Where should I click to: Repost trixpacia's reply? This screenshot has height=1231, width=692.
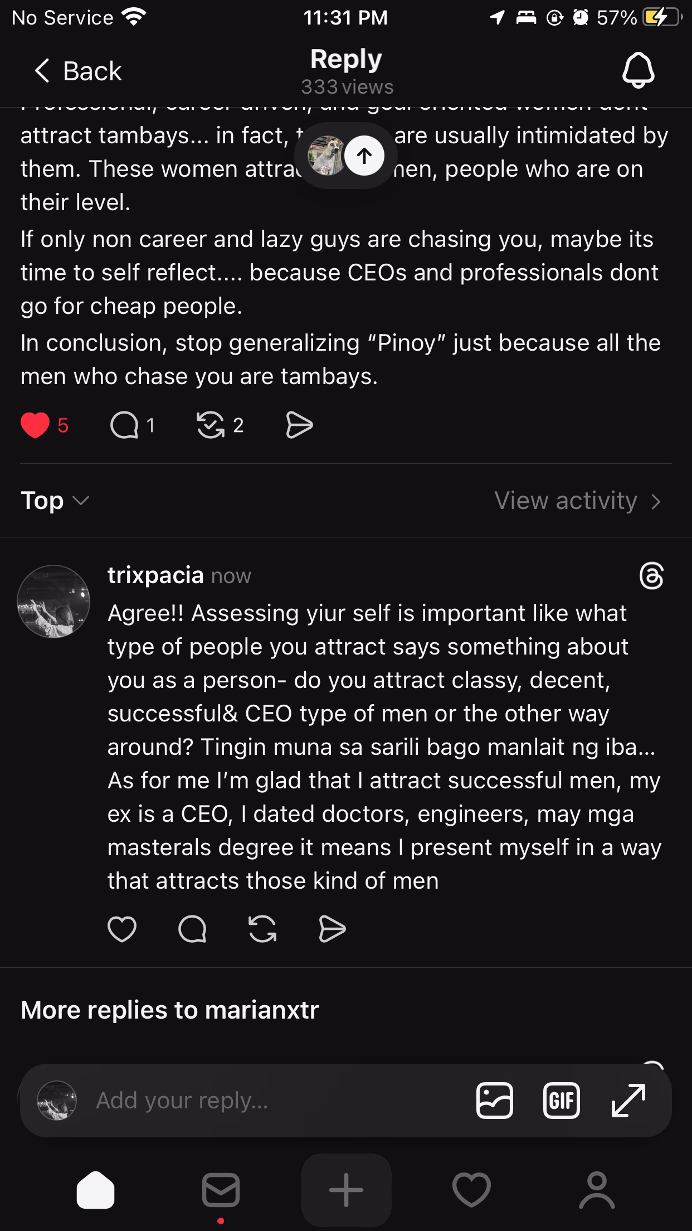(x=262, y=929)
